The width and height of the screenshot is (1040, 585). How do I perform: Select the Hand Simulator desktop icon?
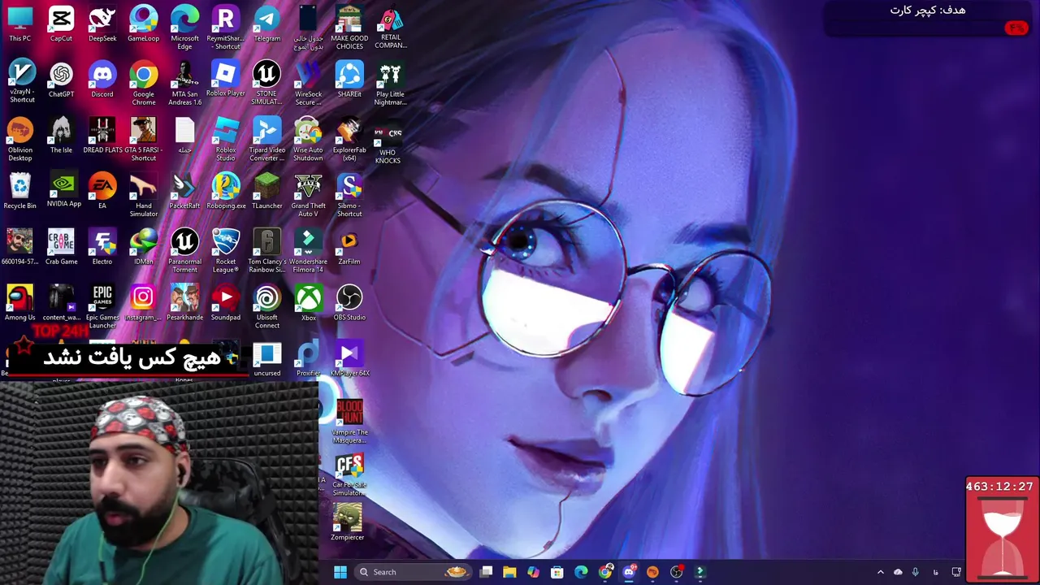coord(143,195)
